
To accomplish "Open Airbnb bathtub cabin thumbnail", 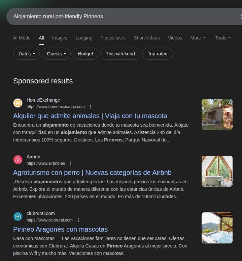I will 217,171.
